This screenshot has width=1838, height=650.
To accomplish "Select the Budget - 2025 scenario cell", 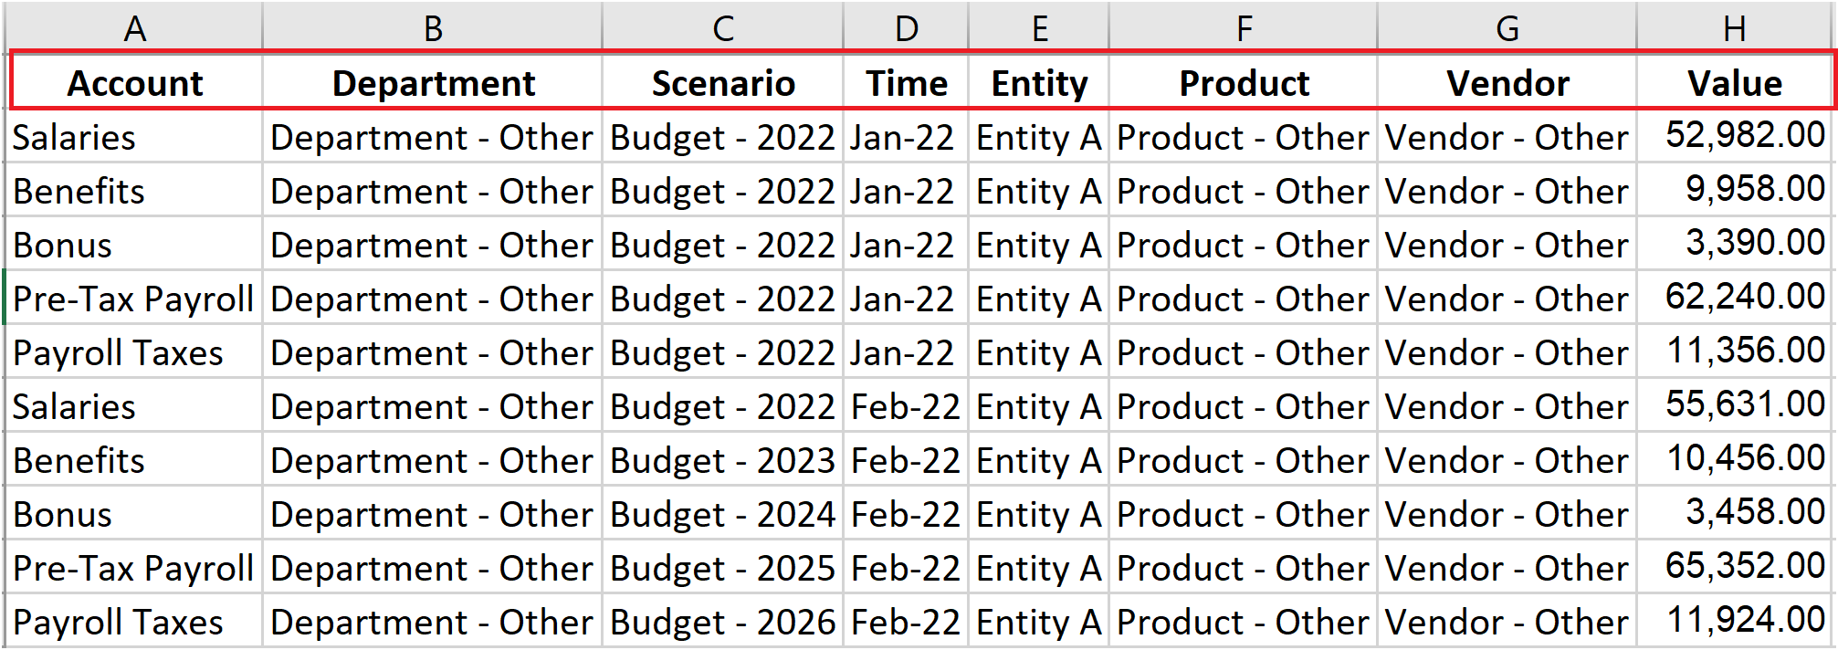I will click(723, 567).
